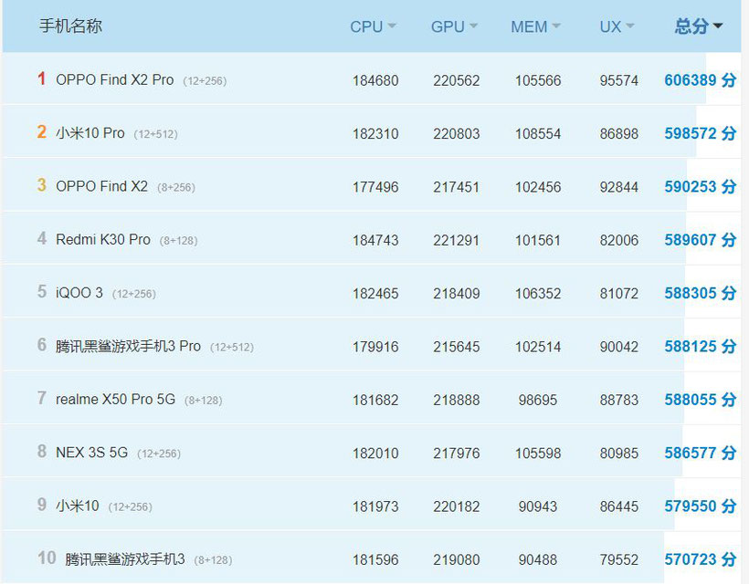Click CPU score 179916
Image resolution: width=749 pixels, height=584 pixels.
pos(375,347)
